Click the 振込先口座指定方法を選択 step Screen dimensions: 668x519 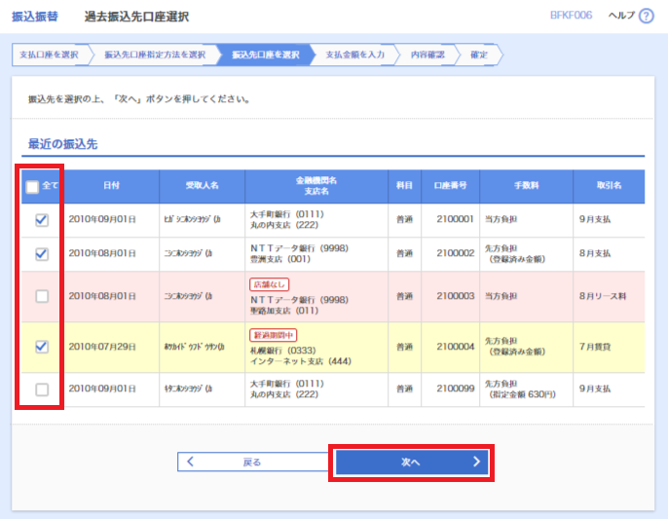coord(154,55)
